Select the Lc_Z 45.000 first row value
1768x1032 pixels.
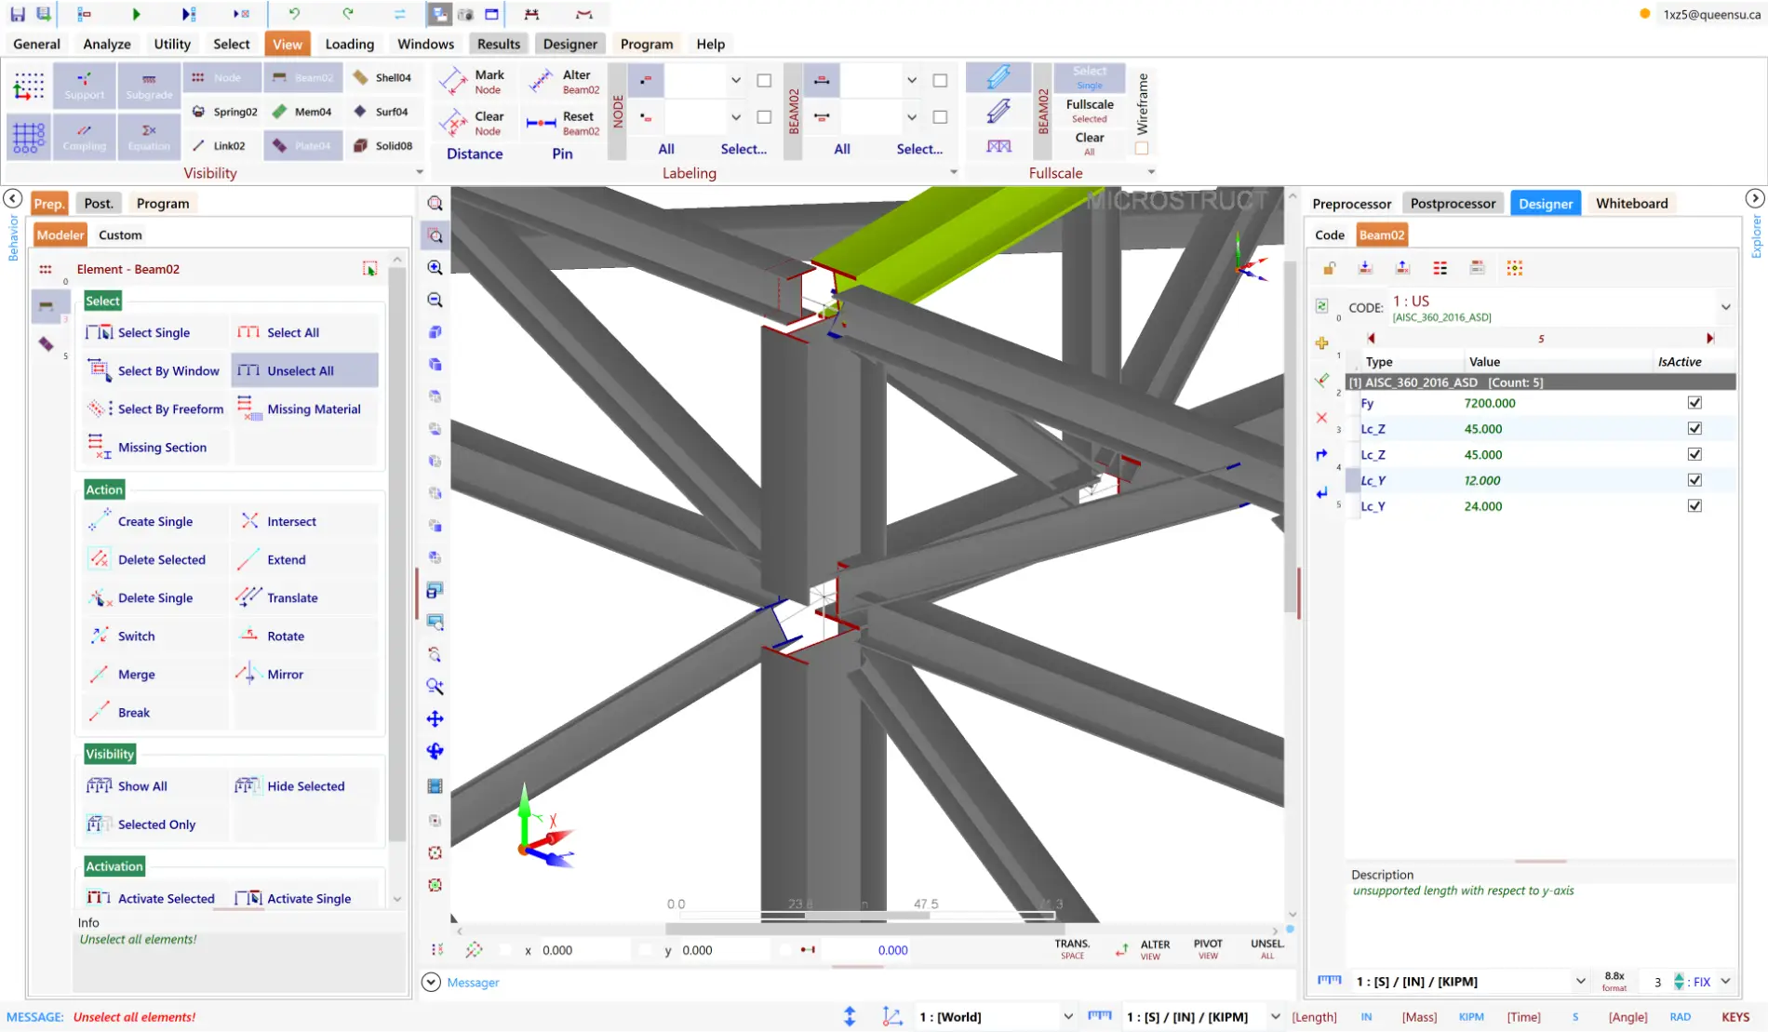(x=1483, y=429)
